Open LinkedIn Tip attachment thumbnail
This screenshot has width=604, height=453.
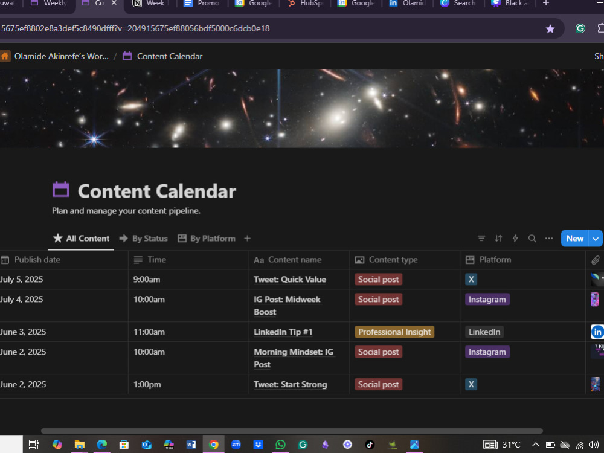597,332
